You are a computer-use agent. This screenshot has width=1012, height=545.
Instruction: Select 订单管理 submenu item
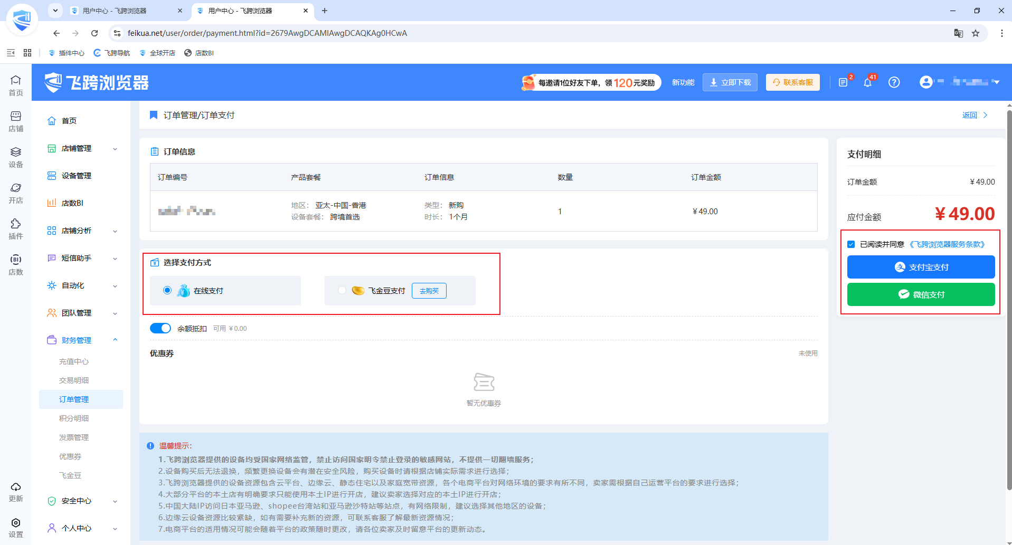(81, 399)
